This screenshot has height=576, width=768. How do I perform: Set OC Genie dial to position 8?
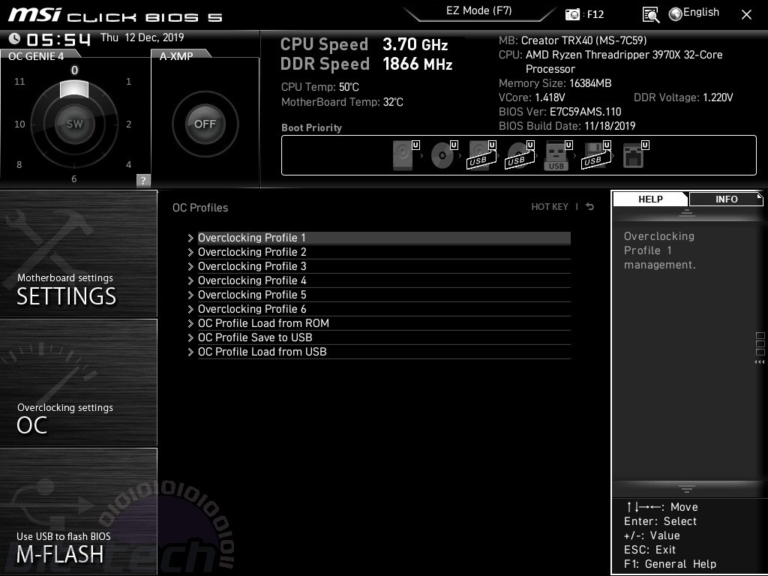coord(19,164)
